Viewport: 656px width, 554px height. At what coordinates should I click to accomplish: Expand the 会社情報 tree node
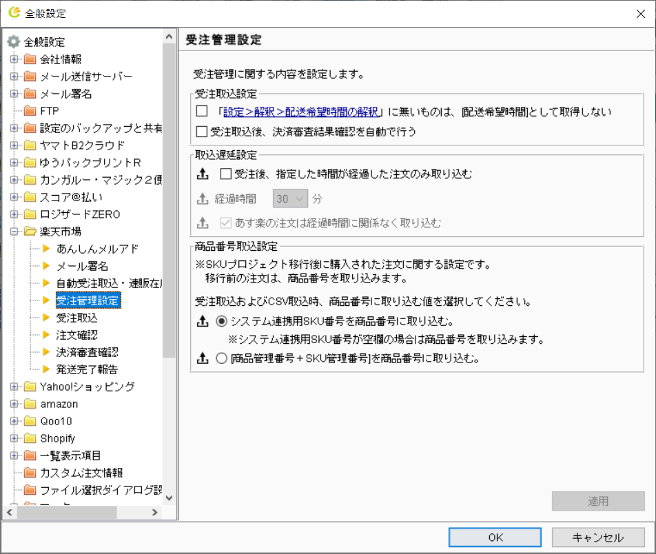(14, 59)
